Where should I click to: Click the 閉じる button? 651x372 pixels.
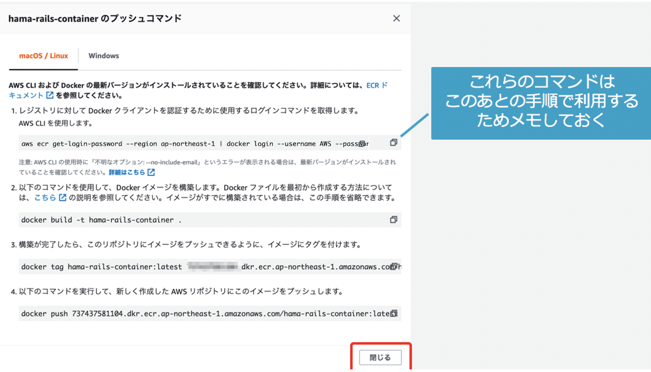pos(380,357)
